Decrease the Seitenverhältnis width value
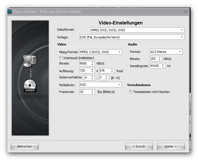Viewport: 198px width, 160px height. pyautogui.click(x=93, y=79)
